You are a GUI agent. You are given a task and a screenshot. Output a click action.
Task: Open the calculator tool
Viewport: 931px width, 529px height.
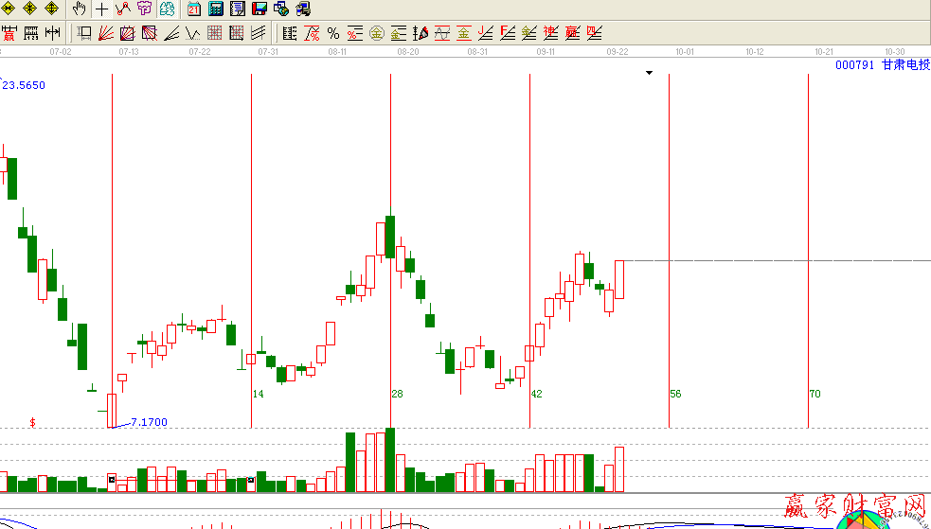pos(215,9)
